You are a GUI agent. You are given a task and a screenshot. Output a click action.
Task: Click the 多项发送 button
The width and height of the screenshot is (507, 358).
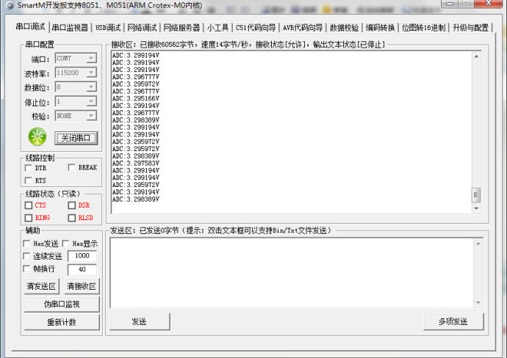453,321
